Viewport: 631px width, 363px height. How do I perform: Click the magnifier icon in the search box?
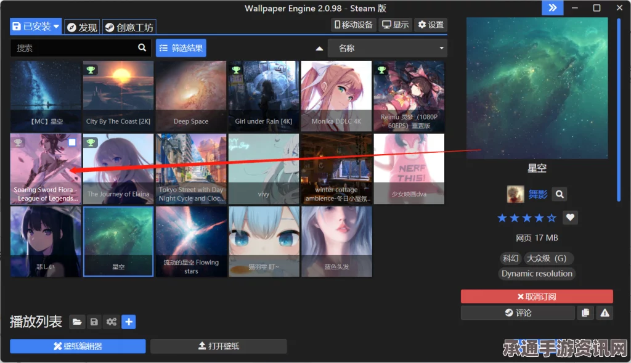[142, 47]
